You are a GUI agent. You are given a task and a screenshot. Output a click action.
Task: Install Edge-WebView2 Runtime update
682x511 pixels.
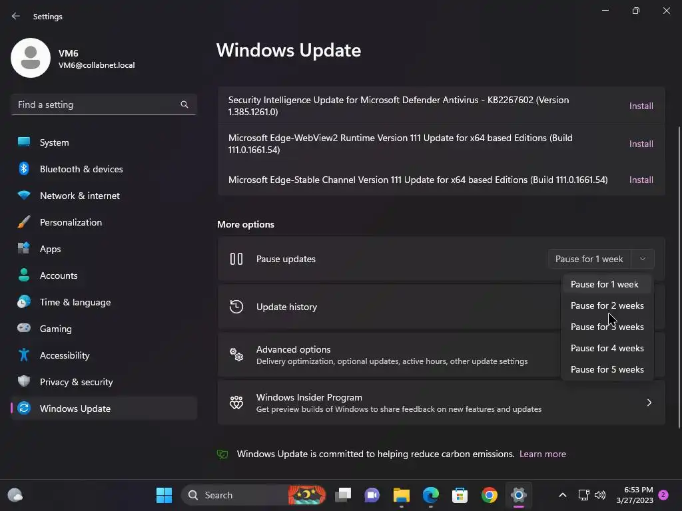(x=641, y=144)
